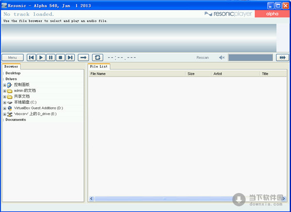The height and width of the screenshot is (212, 291).
Task: Expand the 控制面板 tree node
Action: [5, 85]
